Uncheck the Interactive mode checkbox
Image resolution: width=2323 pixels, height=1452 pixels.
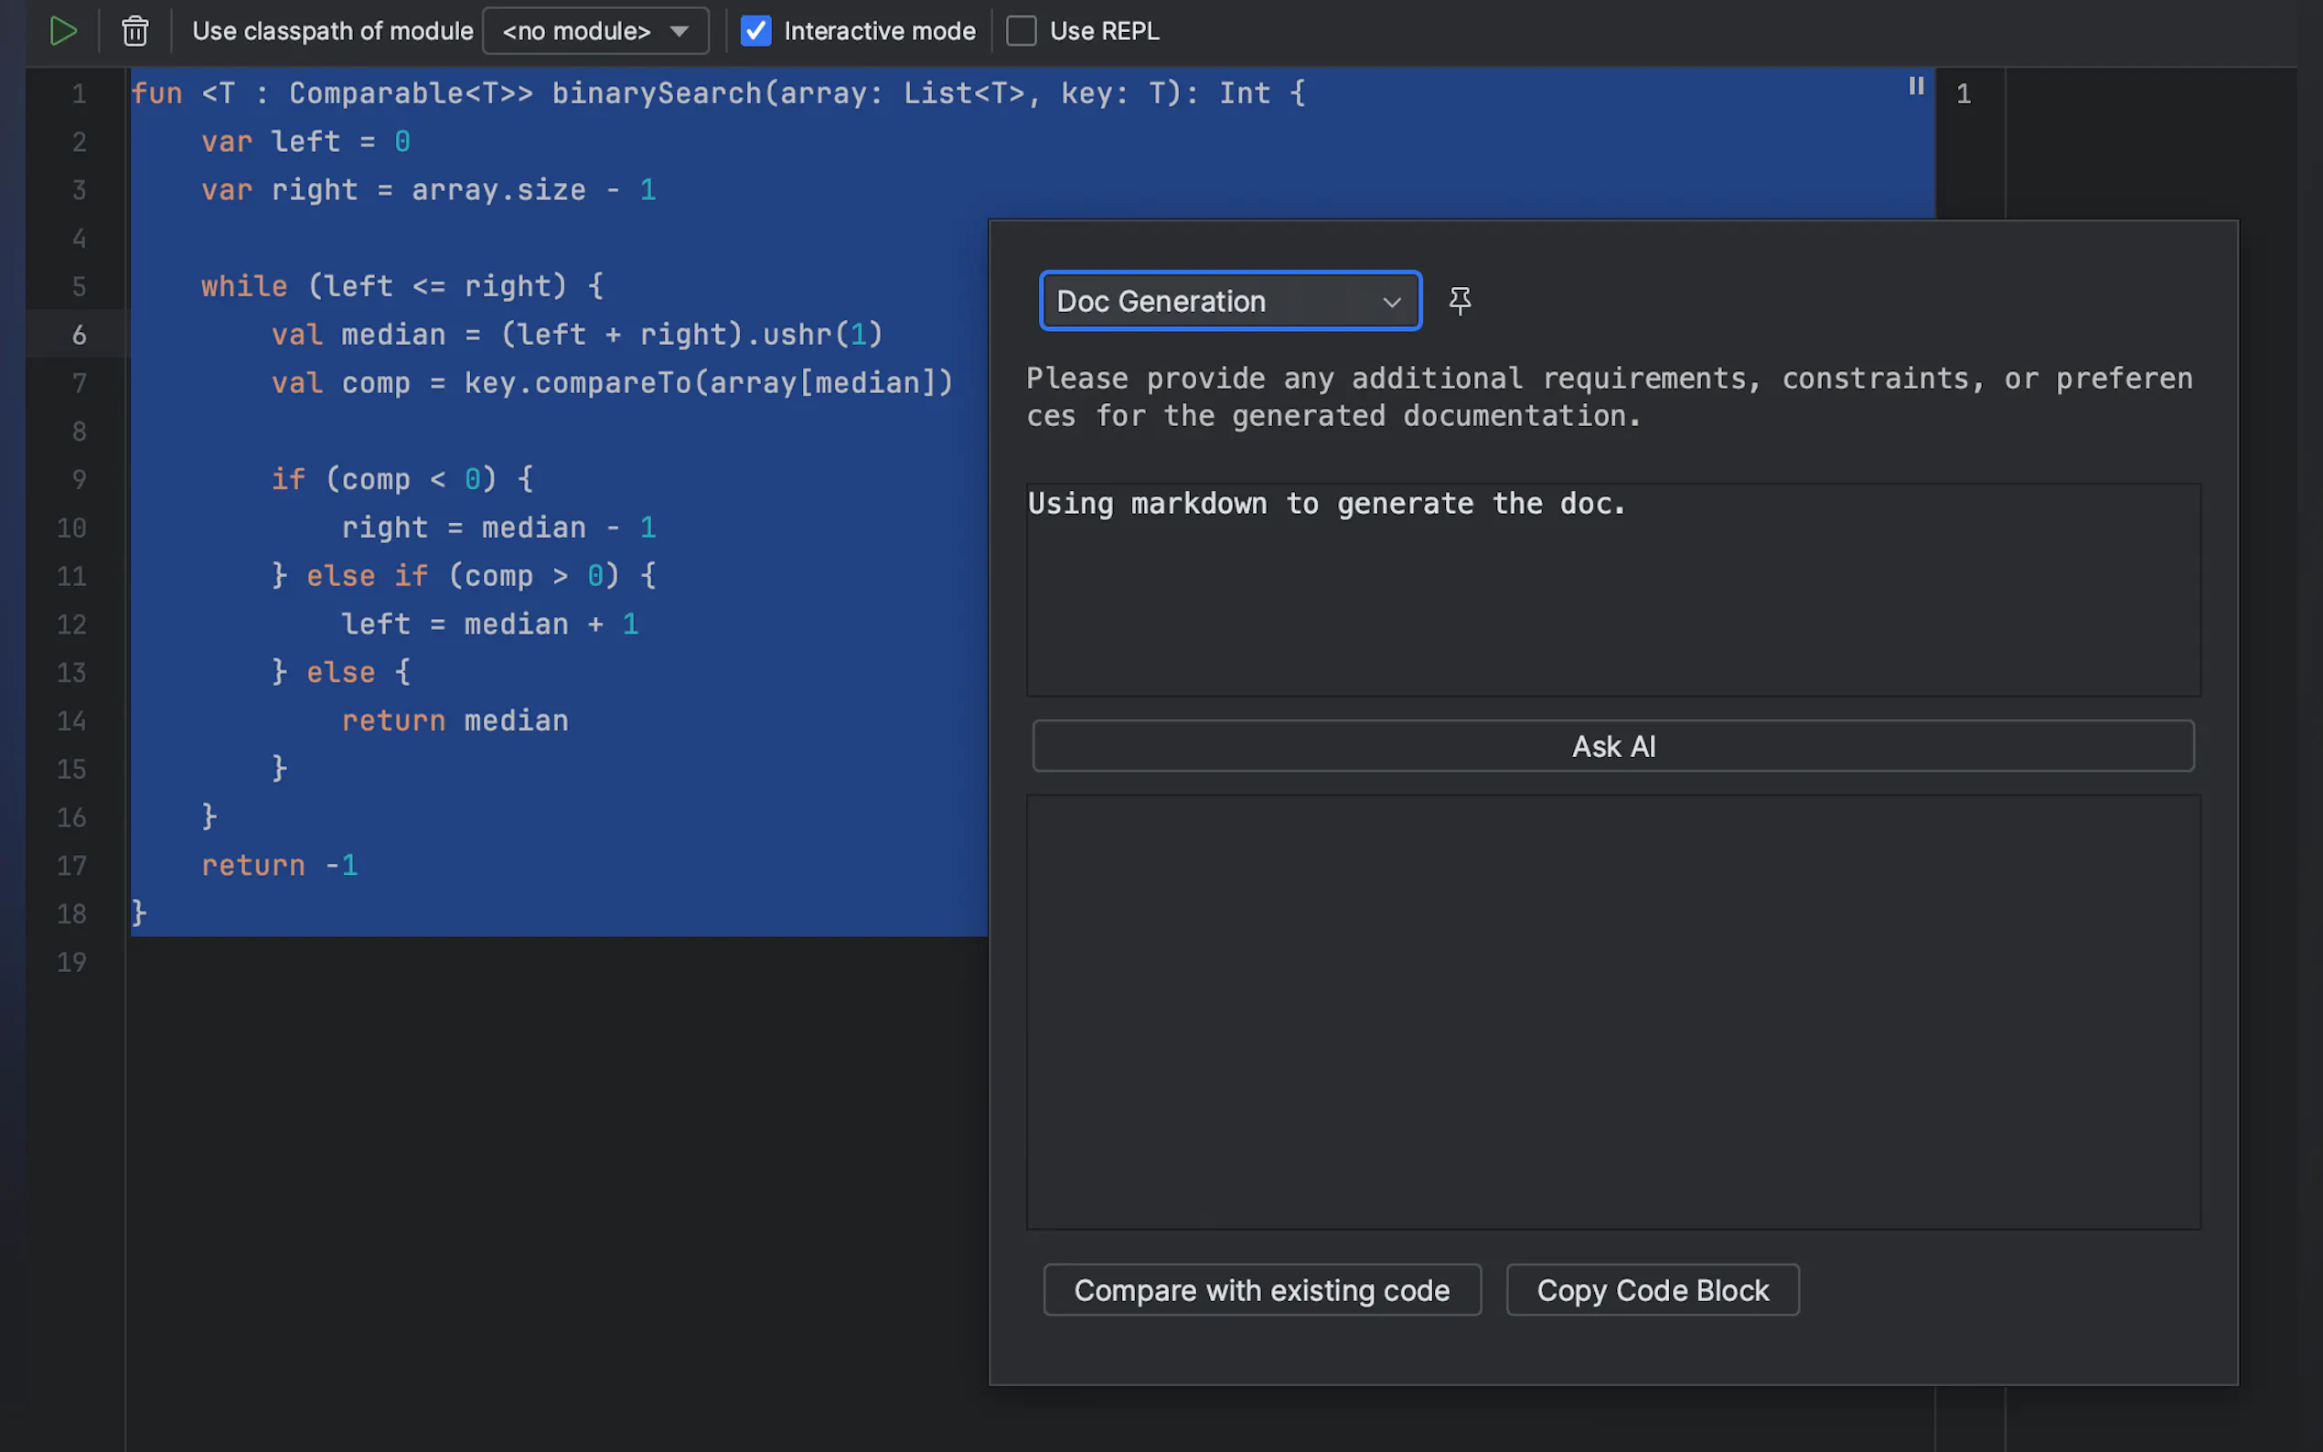[x=755, y=31]
